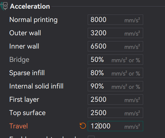Toggle the partially visible checkbox below Travel
The image size is (165, 138).
[x=91, y=137]
